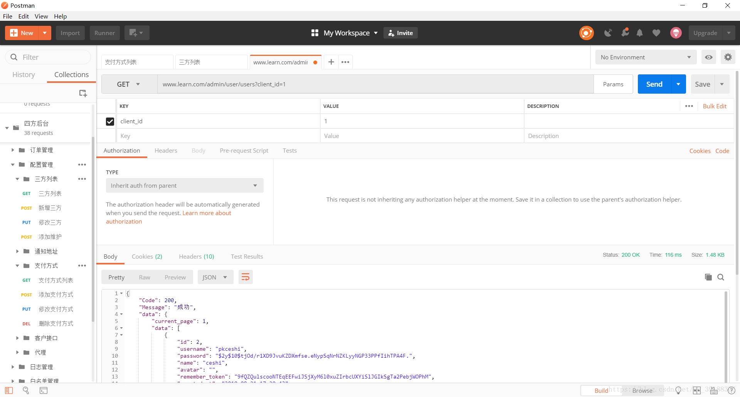Copy the response body using the copy icon
The width and height of the screenshot is (740, 397).
click(708, 277)
